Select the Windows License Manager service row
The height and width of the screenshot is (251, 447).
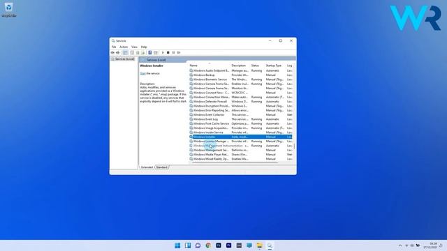[x=240, y=141]
